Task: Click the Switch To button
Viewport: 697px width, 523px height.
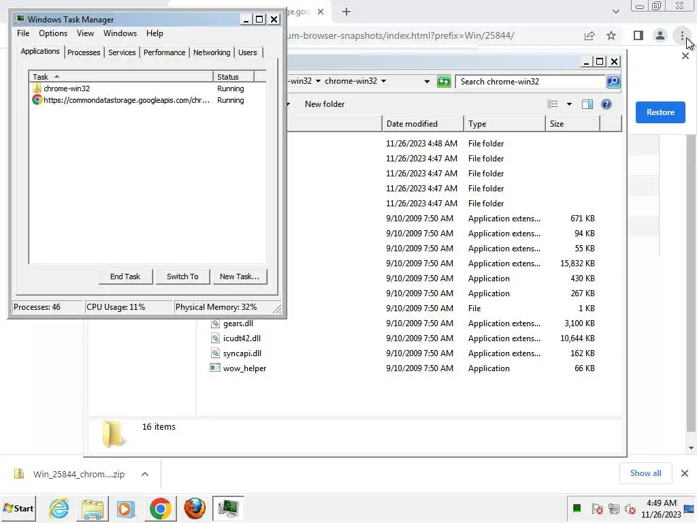Action: coord(182,276)
